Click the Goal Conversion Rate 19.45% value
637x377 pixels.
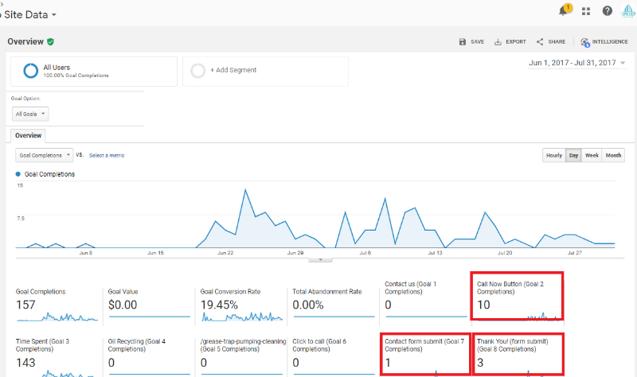219,305
